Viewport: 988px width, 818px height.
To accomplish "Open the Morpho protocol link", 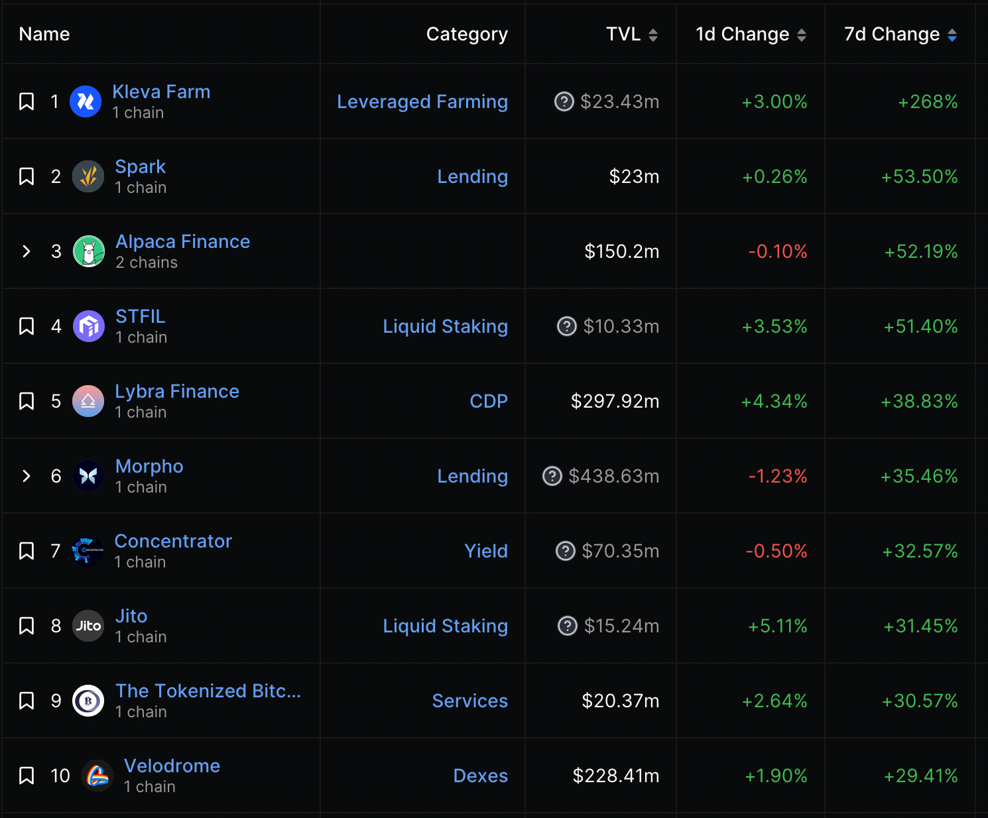I will pos(149,466).
